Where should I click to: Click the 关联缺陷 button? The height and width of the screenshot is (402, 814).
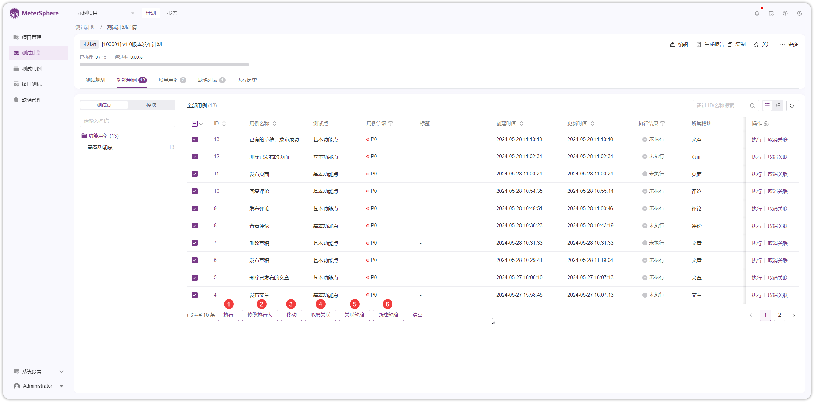click(354, 315)
